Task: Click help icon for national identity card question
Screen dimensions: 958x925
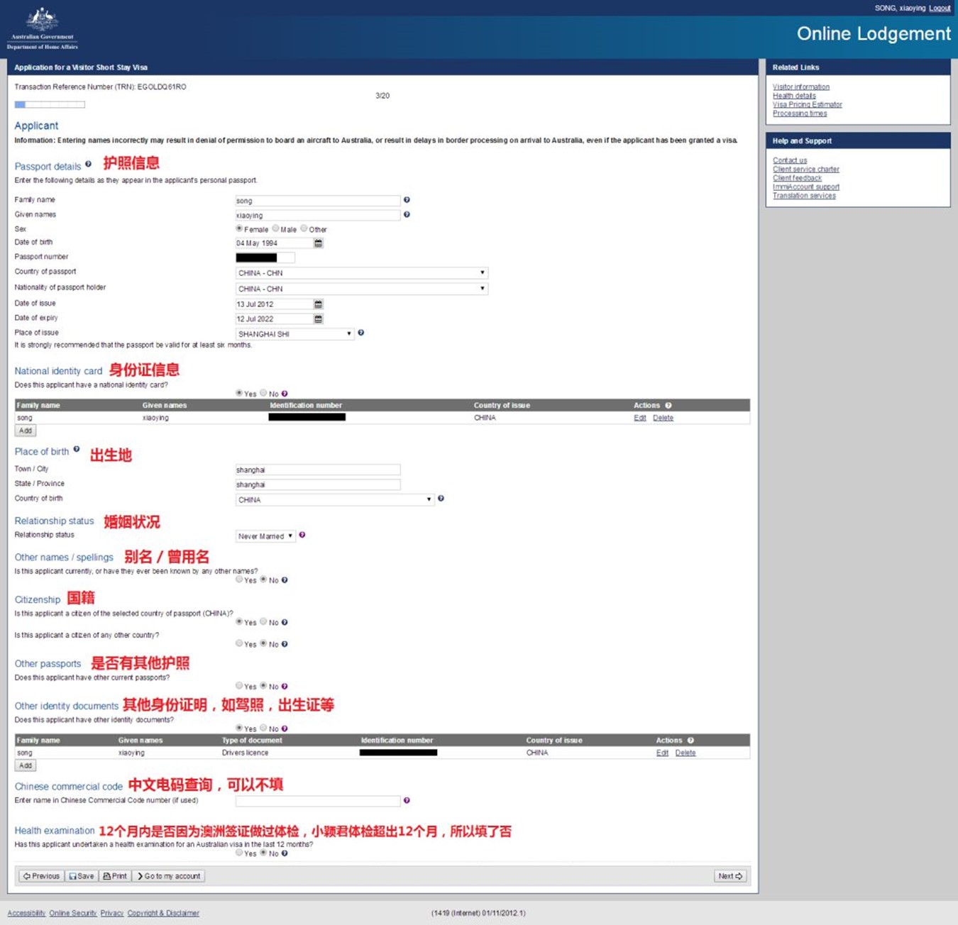Action: click(x=285, y=394)
